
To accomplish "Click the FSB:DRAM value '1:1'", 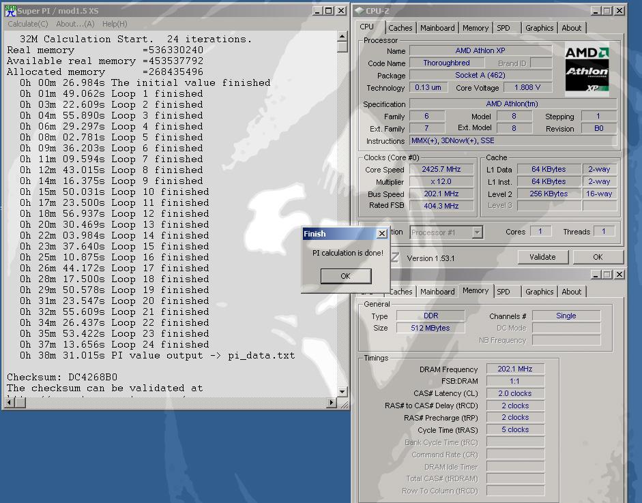I will [515, 381].
